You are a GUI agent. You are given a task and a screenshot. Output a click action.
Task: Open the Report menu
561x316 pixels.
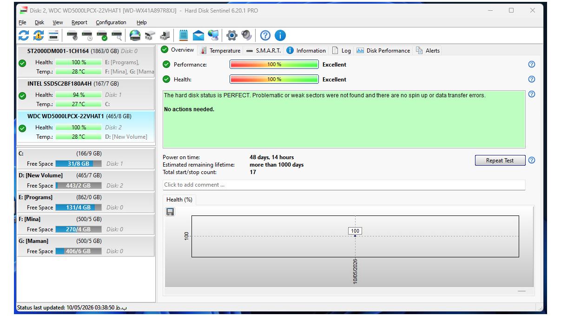pos(79,22)
